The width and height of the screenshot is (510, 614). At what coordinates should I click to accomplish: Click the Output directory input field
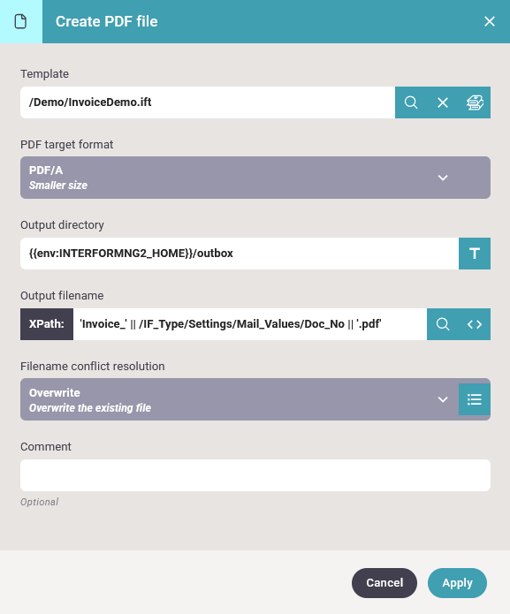pos(240,254)
